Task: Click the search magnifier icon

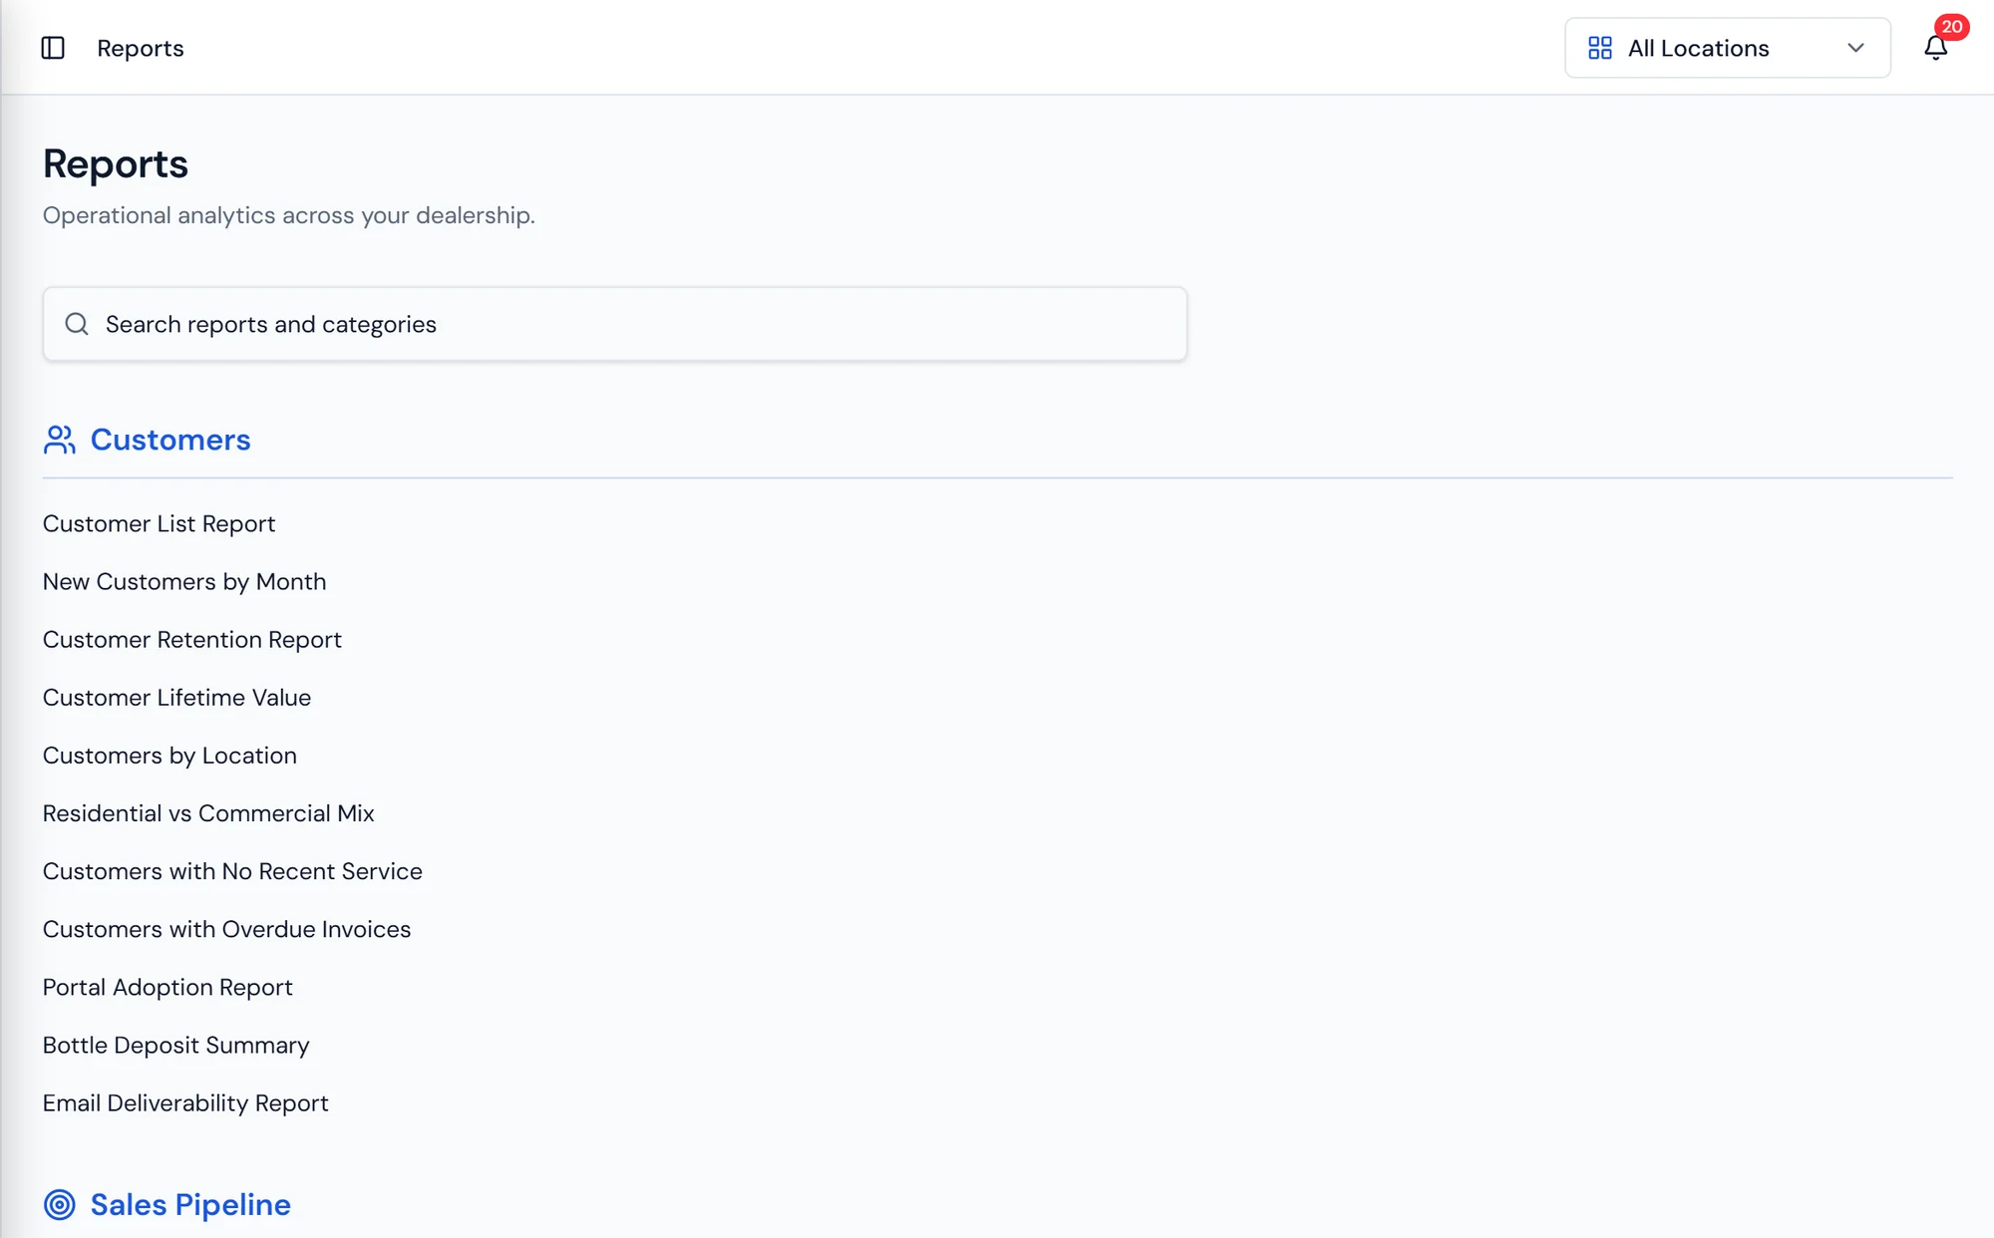Action: click(x=77, y=324)
